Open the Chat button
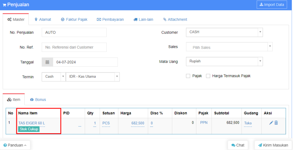The width and height of the screenshot is (293, 150). [x=237, y=145]
